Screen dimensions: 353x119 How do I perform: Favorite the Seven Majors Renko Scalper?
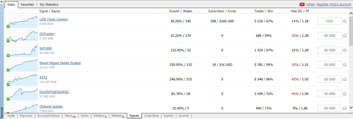click(x=345, y=65)
